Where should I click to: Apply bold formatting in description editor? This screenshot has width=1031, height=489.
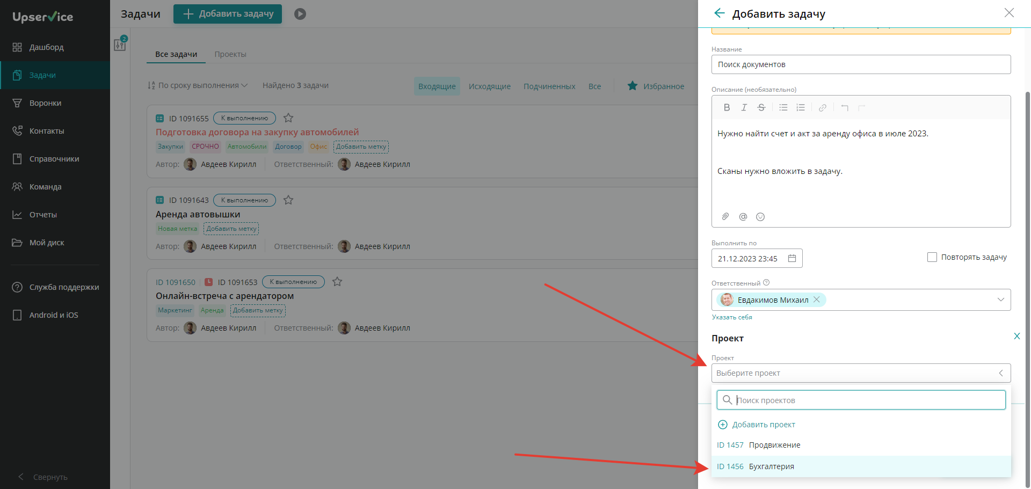[727, 107]
